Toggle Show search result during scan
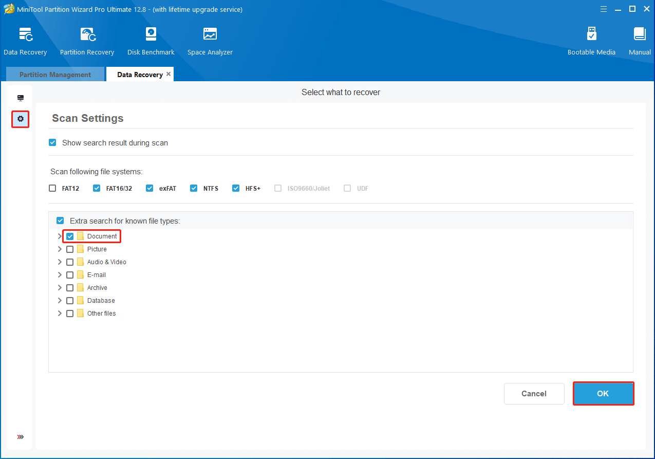 click(x=52, y=142)
